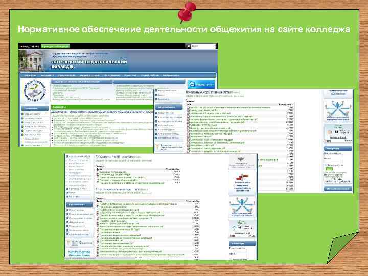Click the blue people-figures banner on the dormitory documents page

(242, 207)
